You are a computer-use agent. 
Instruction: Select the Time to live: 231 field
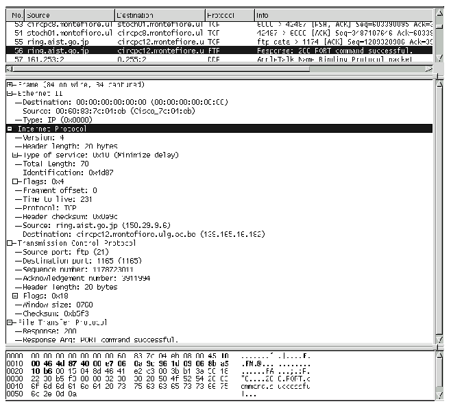(60, 199)
